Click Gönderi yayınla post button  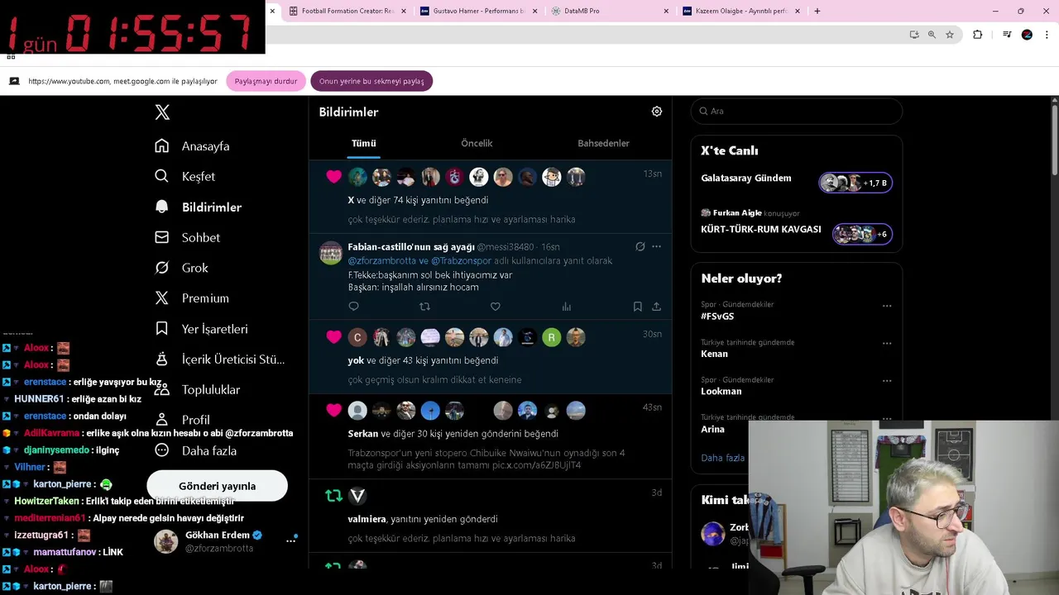point(217,486)
